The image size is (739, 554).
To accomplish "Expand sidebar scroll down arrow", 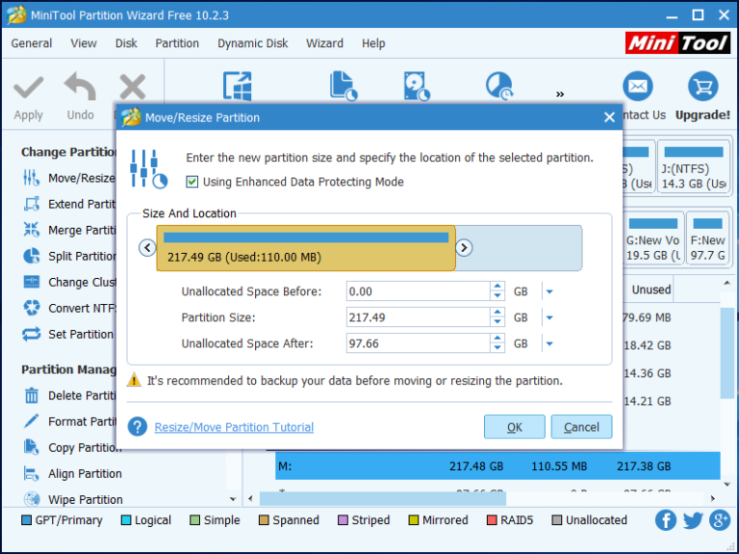I will [x=233, y=499].
